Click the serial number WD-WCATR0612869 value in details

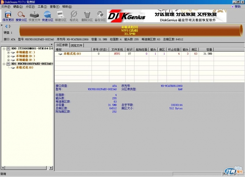point(171,86)
